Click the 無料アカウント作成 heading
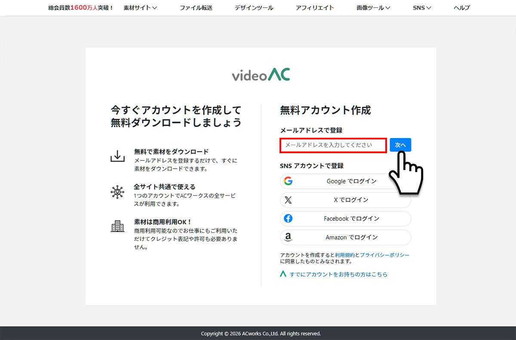Viewport: 516px width, 340px height. (x=326, y=110)
